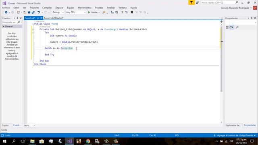The image size is (258, 145).
Task: Toggle auto-hide pin on toolbox panel
Action: pyautogui.click(x=17, y=18)
